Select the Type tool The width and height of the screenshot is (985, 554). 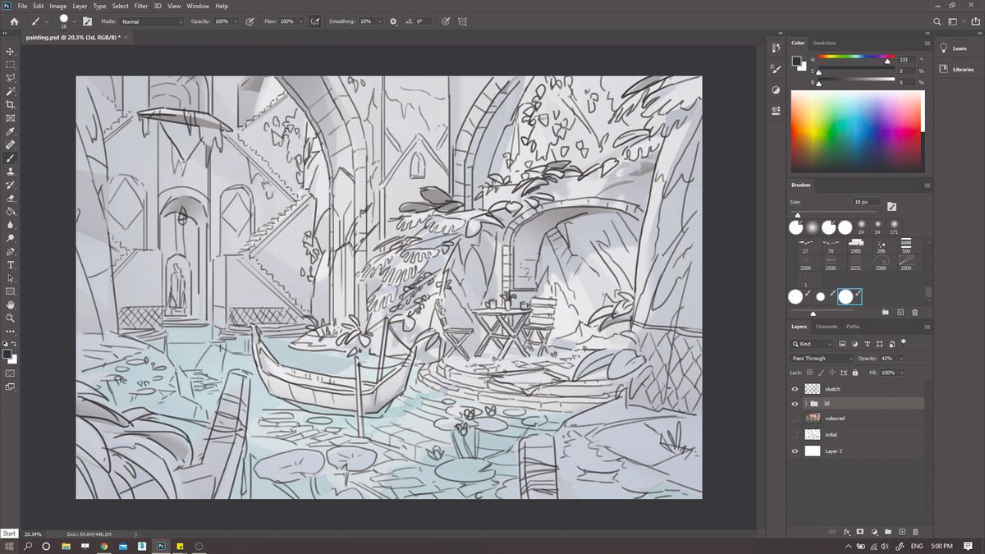11,264
